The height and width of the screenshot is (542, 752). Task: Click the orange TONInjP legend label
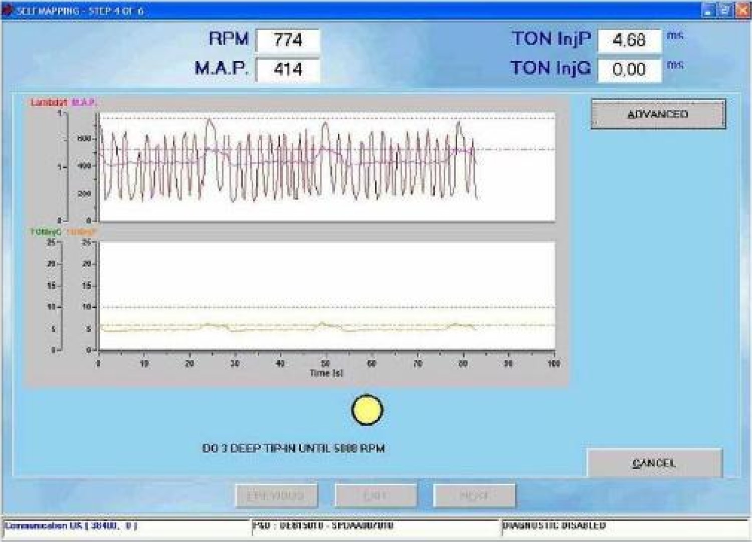pyautogui.click(x=81, y=232)
